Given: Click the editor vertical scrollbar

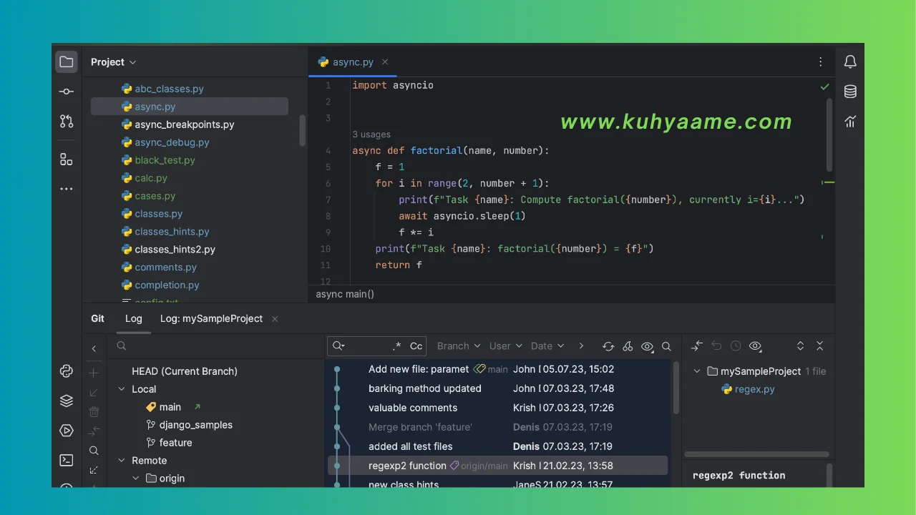Looking at the screenshot, I should point(829,134).
